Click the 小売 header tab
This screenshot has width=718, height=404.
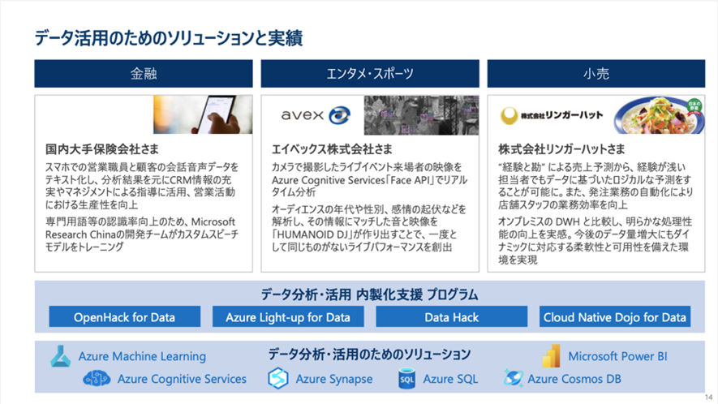click(596, 73)
